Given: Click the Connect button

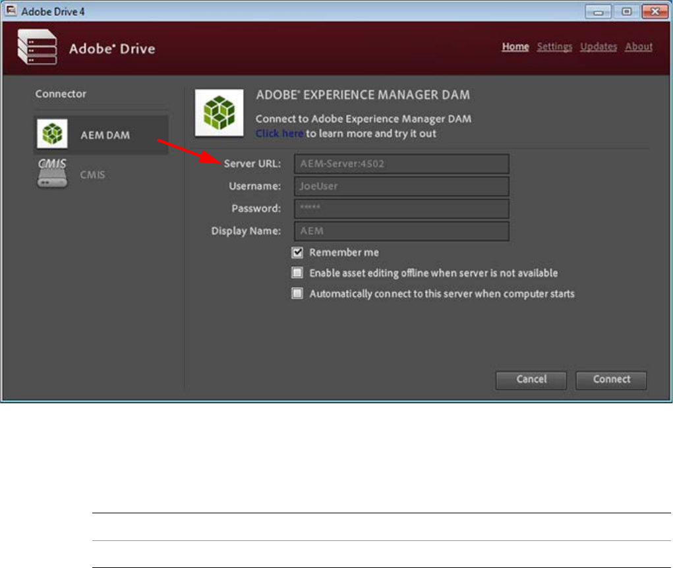Looking at the screenshot, I should [611, 380].
